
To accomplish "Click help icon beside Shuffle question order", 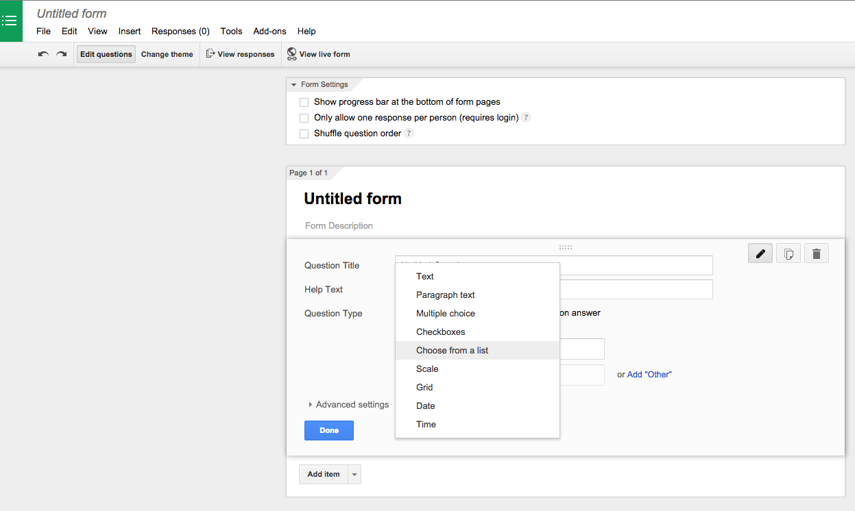I will coord(409,133).
